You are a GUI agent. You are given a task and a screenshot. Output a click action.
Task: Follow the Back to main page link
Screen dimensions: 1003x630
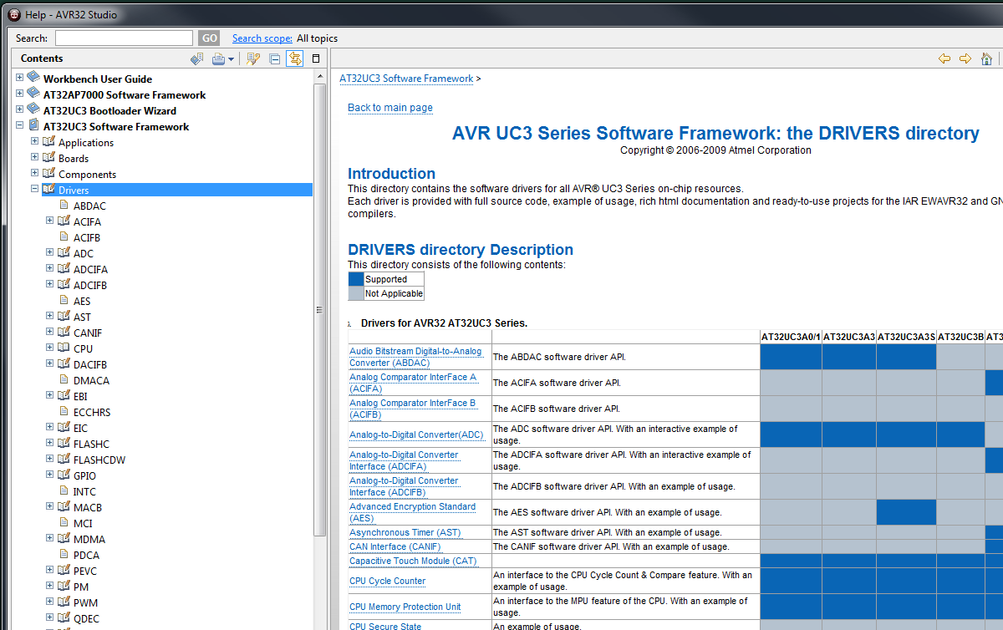(389, 107)
